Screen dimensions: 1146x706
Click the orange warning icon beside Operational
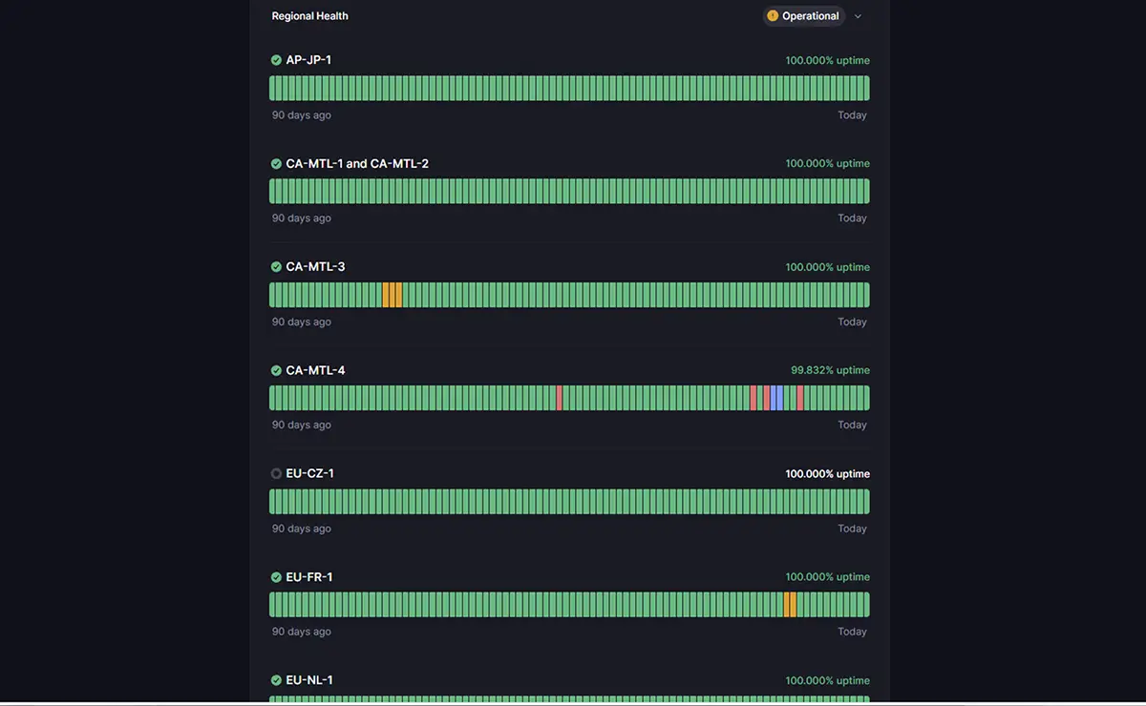point(773,16)
